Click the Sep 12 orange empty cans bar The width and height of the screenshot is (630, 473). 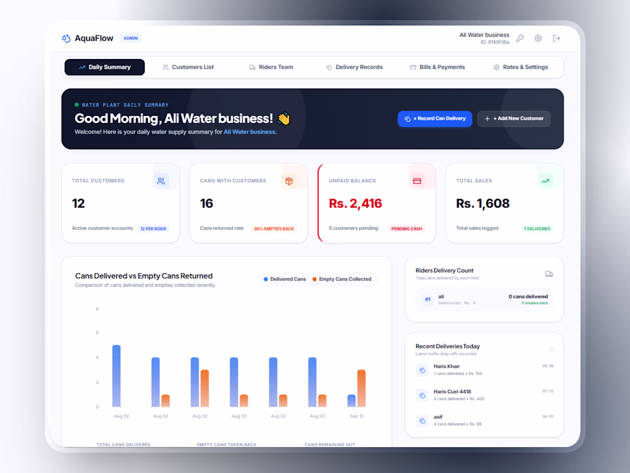coord(361,388)
